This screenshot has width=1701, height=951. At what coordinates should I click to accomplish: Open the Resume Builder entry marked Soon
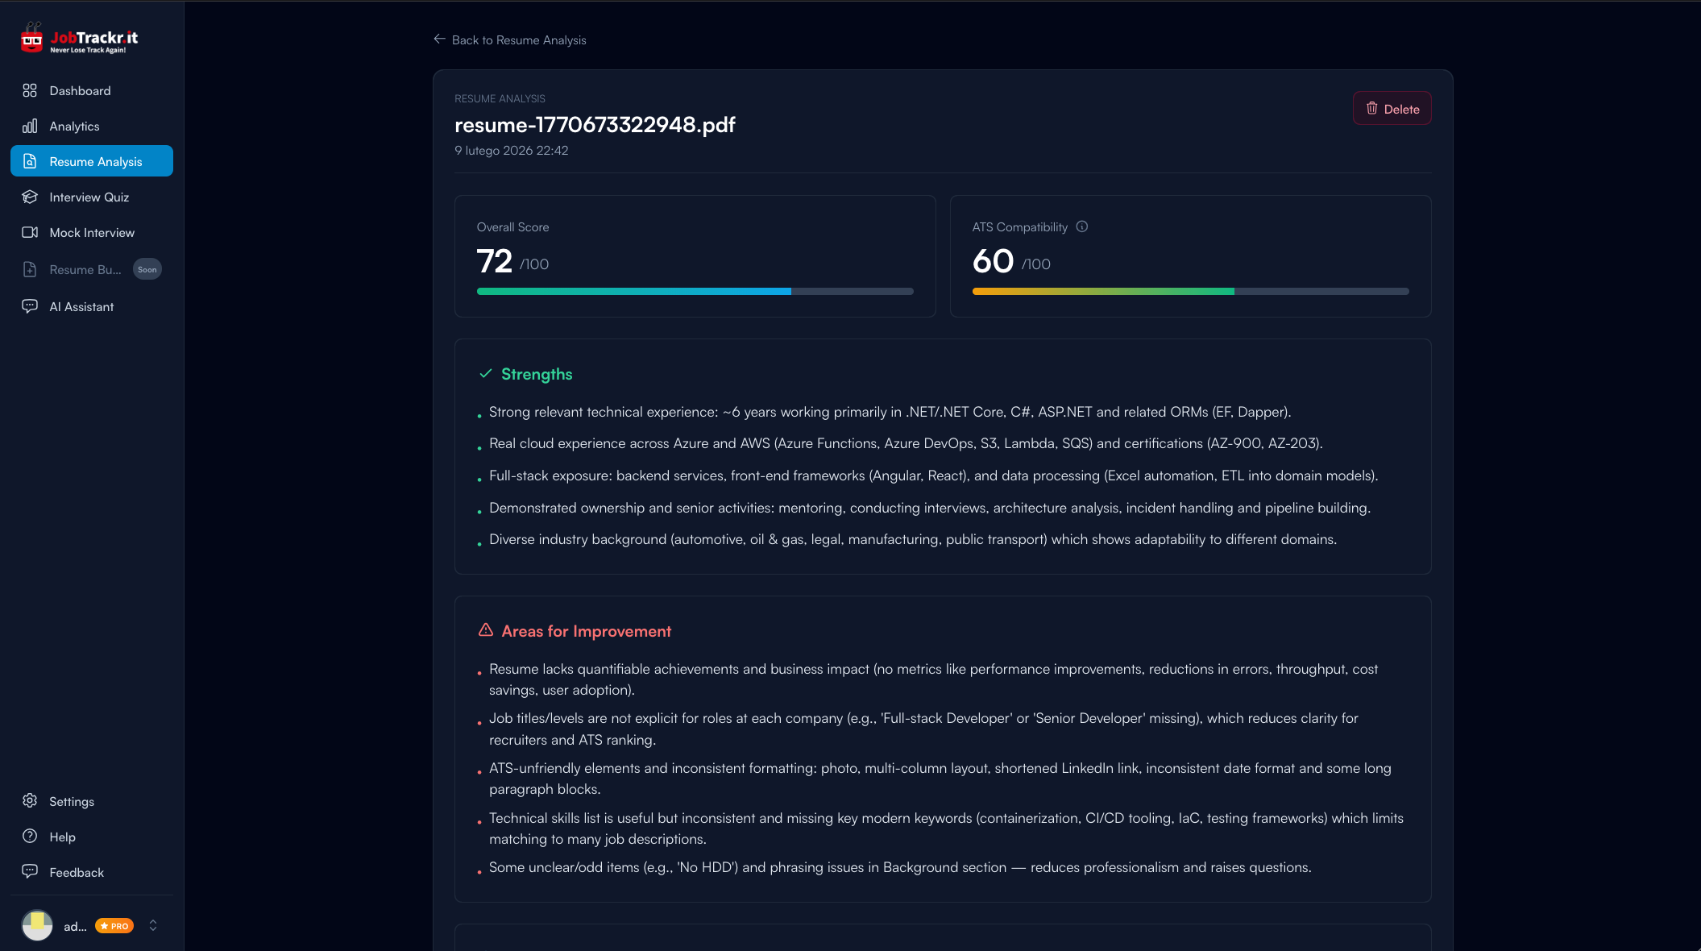[x=85, y=269]
